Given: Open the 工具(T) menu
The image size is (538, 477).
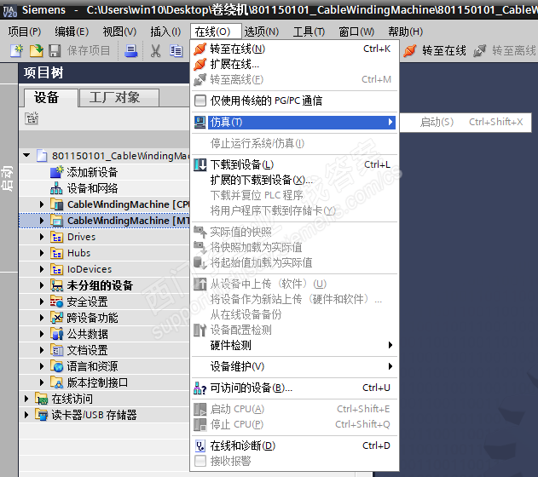Looking at the screenshot, I should 309,32.
